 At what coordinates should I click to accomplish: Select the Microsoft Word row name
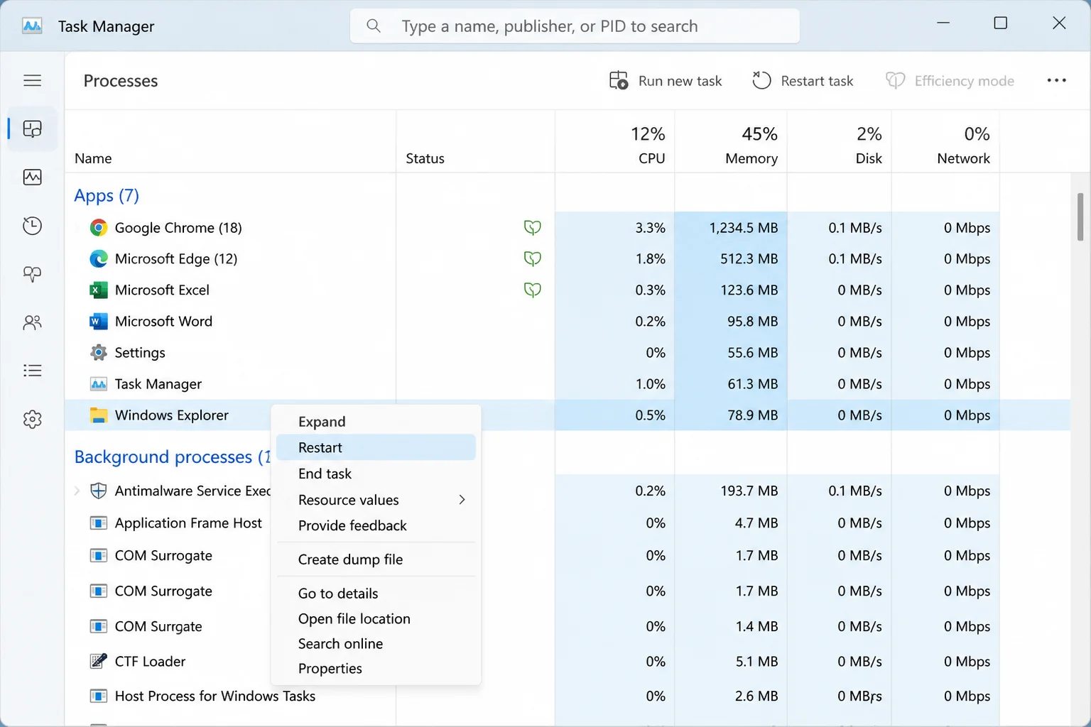click(x=163, y=322)
